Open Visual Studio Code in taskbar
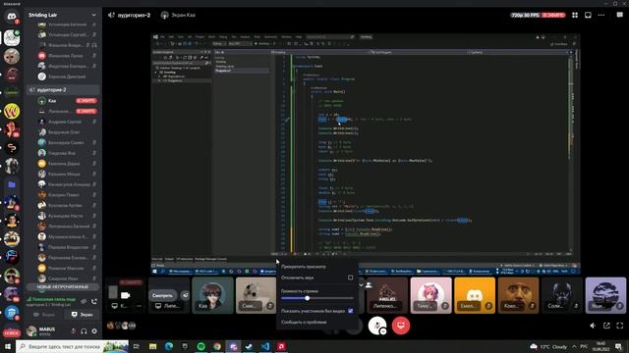Viewport: 629px width, 353px height. coord(265,346)
